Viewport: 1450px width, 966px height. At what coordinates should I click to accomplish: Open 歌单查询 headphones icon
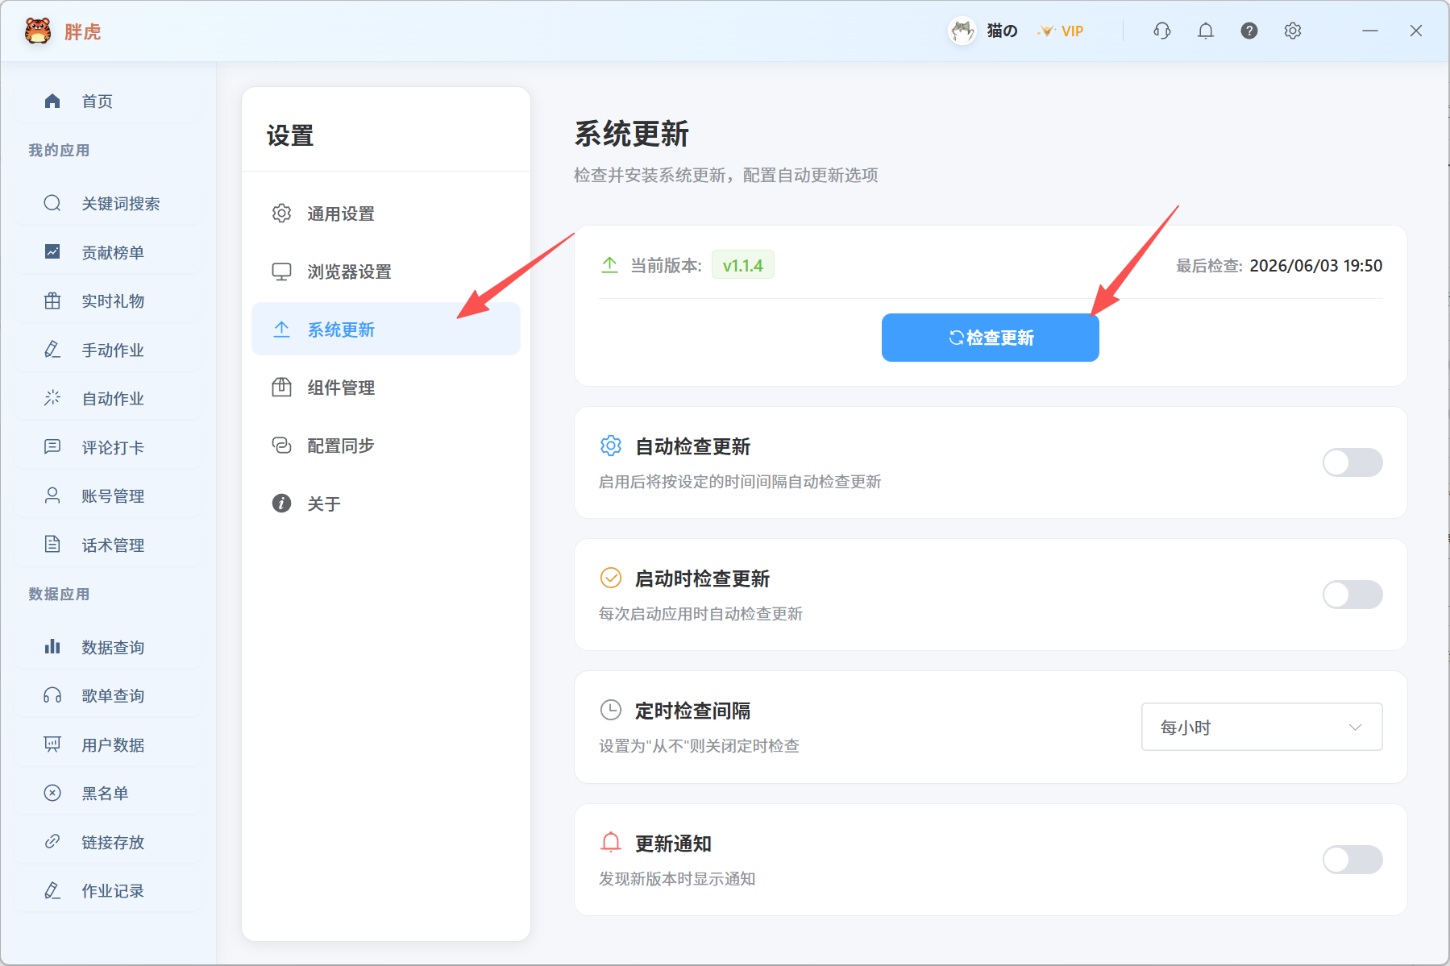tap(52, 695)
